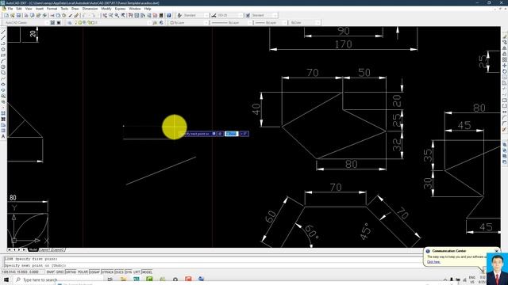Click the Workspace settings icon
Viewport: 508px width, 285px height.
52,23
